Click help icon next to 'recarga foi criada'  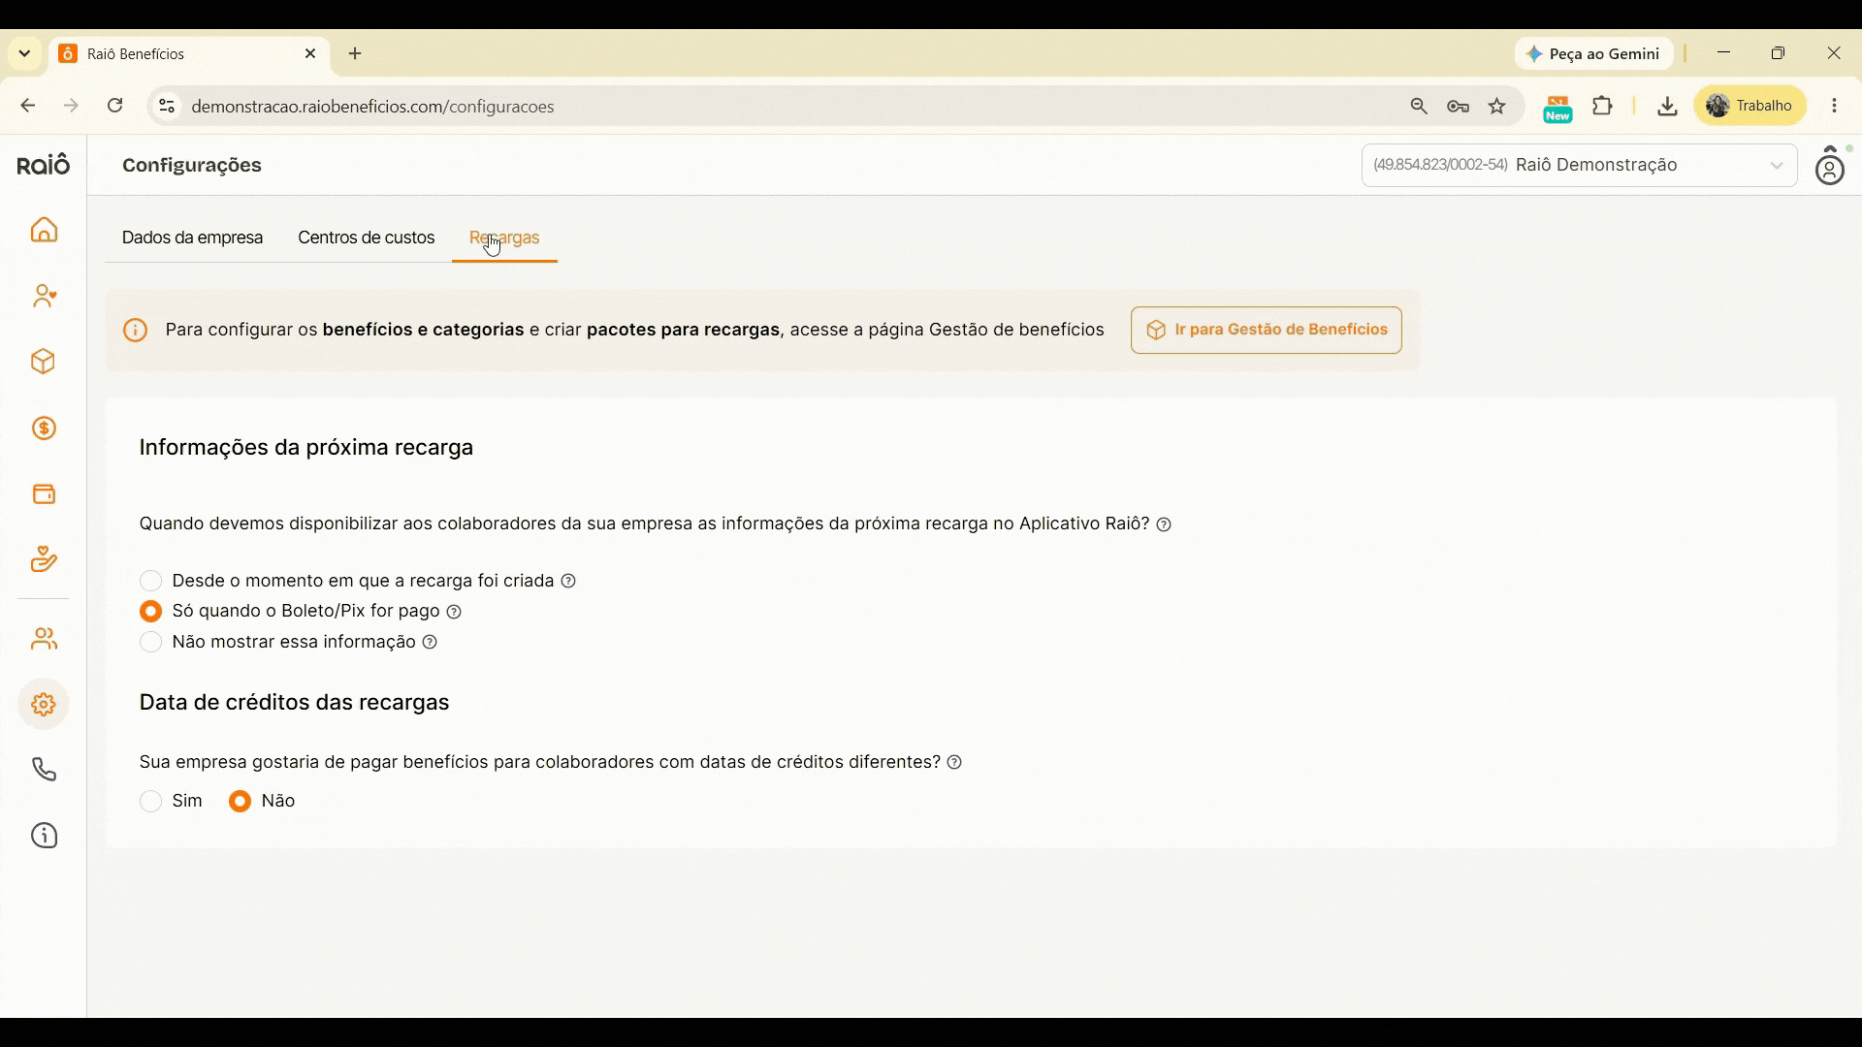[x=569, y=581]
